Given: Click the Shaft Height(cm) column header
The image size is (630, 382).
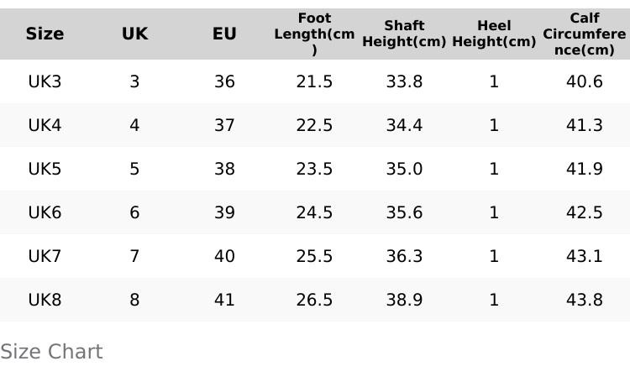Looking at the screenshot, I should (x=404, y=34).
